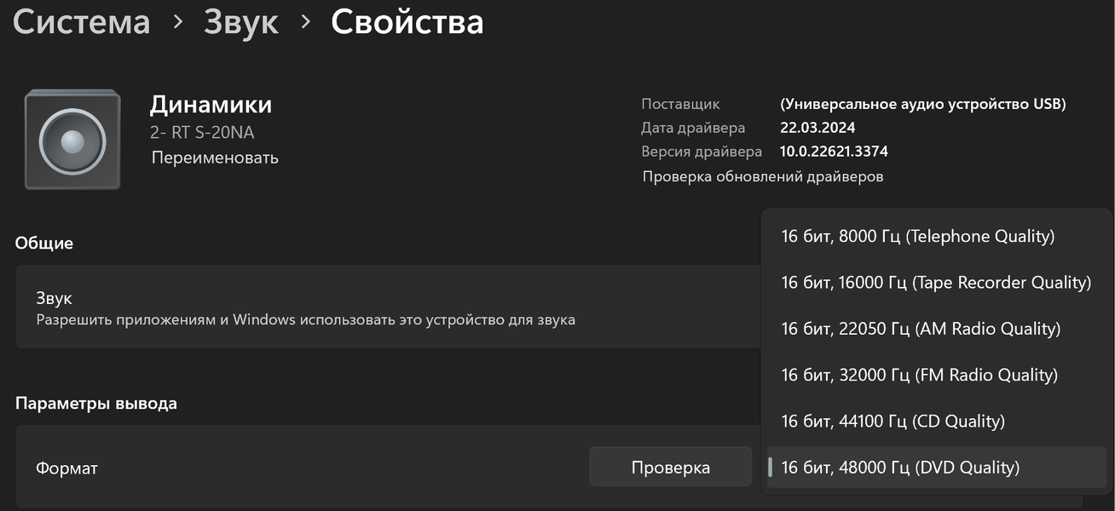Select 16 бит, 48000 Гц DVD Quality
Image resolution: width=1115 pixels, height=511 pixels.
click(x=900, y=468)
